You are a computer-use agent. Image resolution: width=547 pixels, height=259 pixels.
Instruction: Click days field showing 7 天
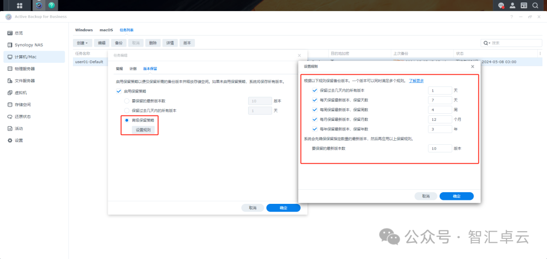click(x=440, y=100)
